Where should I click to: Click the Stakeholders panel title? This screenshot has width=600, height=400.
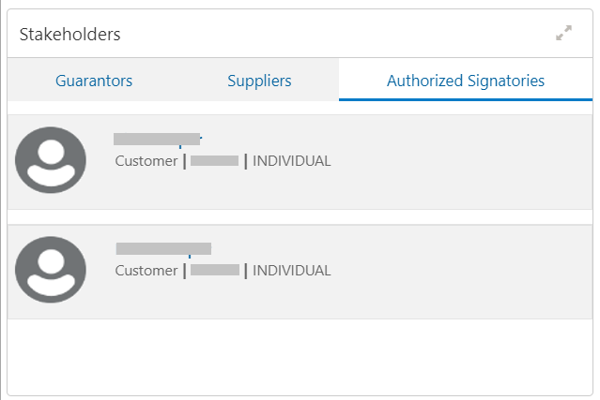[x=70, y=35]
